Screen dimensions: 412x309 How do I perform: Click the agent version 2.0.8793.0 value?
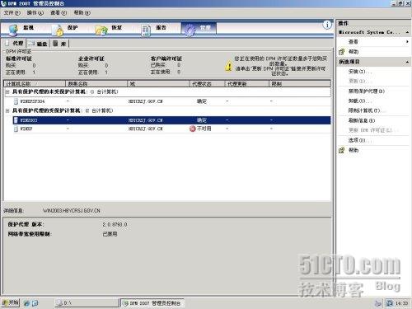tap(115, 224)
